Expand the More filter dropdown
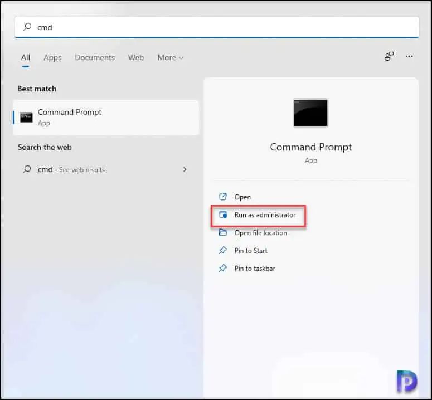432x400 pixels. click(170, 57)
